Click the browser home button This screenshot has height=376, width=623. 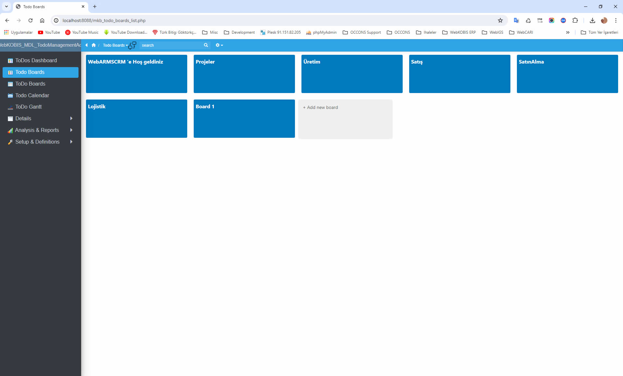42,20
